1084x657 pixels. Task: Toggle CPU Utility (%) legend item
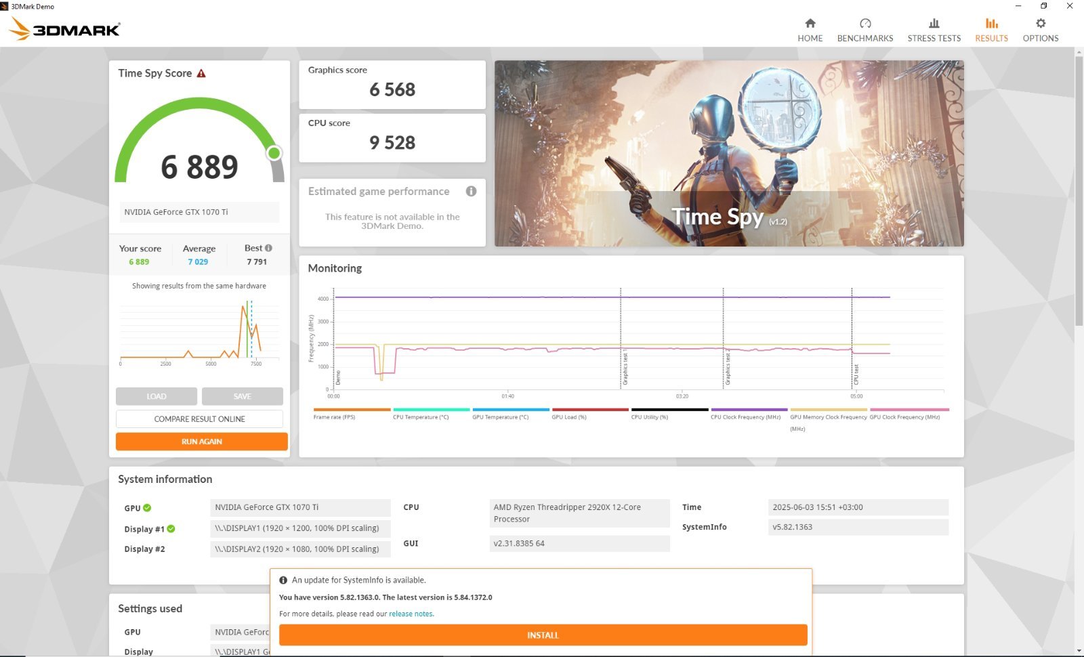669,414
